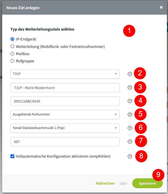Click help icon next to 987 field

click(130, 142)
